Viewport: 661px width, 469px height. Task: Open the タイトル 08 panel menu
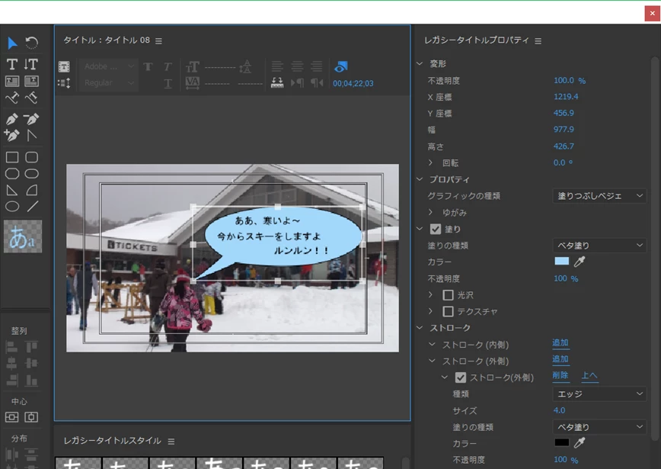[158, 41]
